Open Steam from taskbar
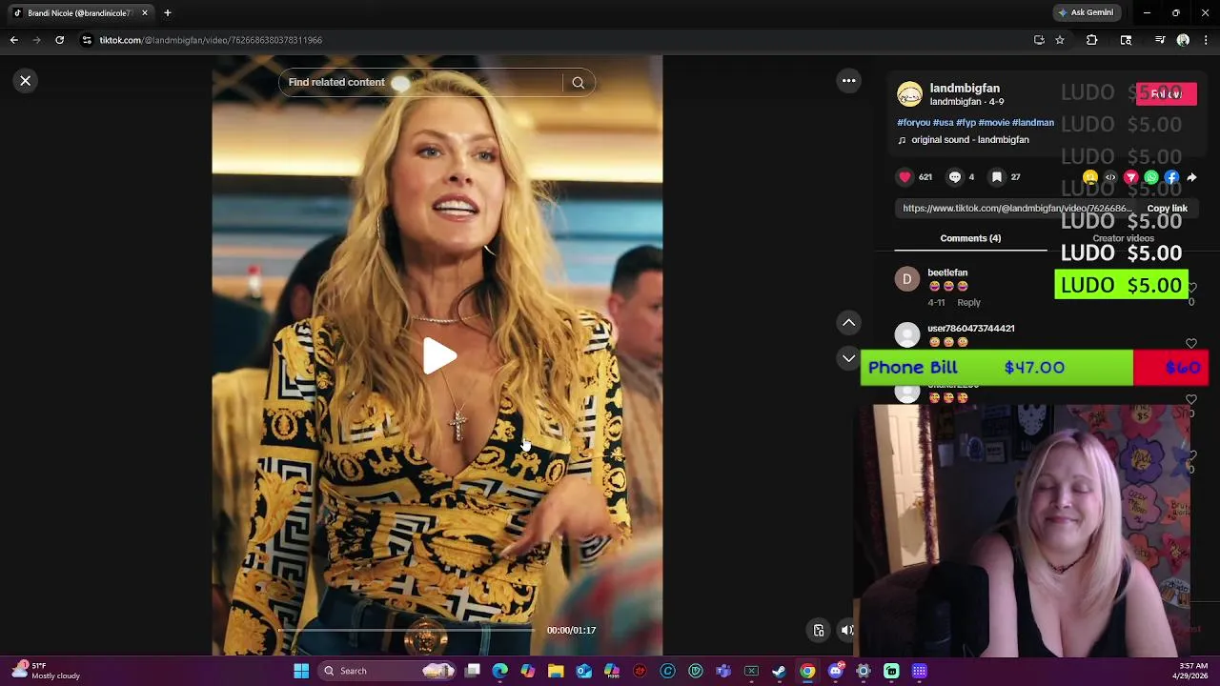The height and width of the screenshot is (686, 1220). click(779, 671)
